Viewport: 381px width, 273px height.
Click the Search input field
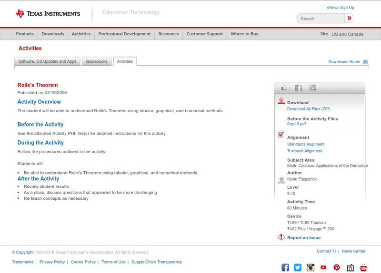tap(321, 19)
